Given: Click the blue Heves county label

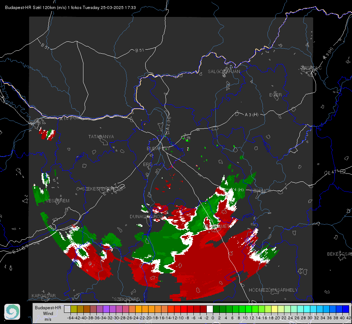Looking at the screenshot, I should [266, 146].
